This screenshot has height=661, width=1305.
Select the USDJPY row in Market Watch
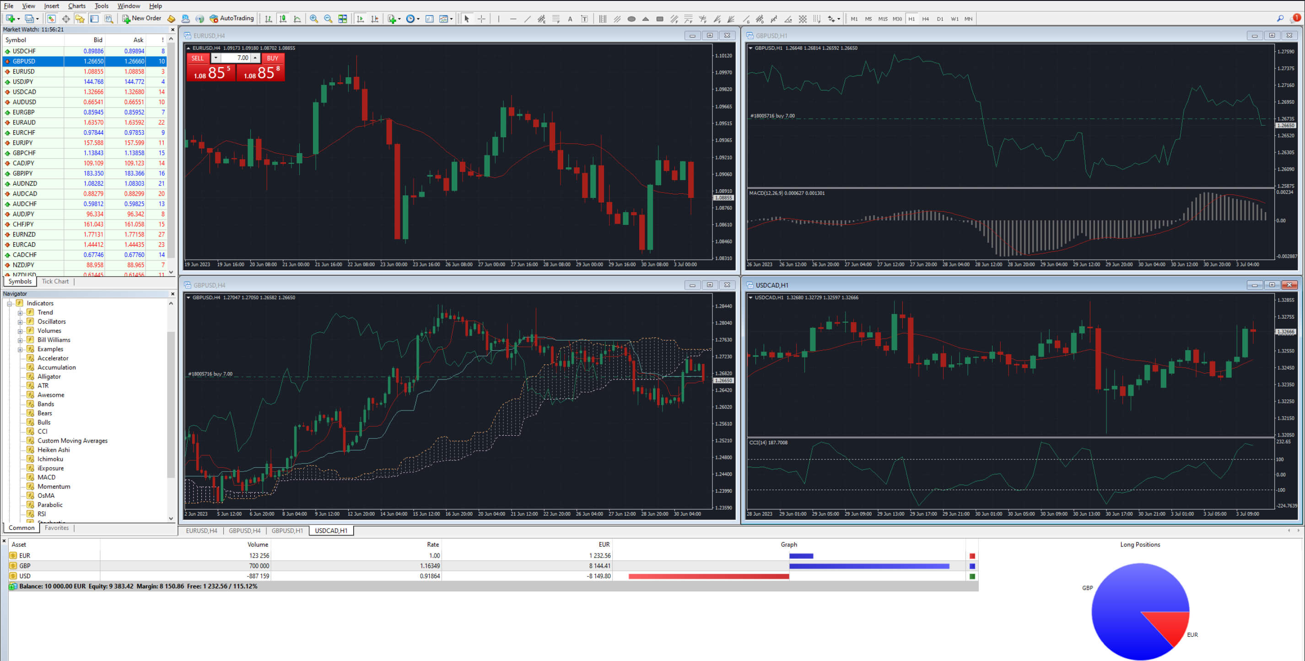pos(23,81)
